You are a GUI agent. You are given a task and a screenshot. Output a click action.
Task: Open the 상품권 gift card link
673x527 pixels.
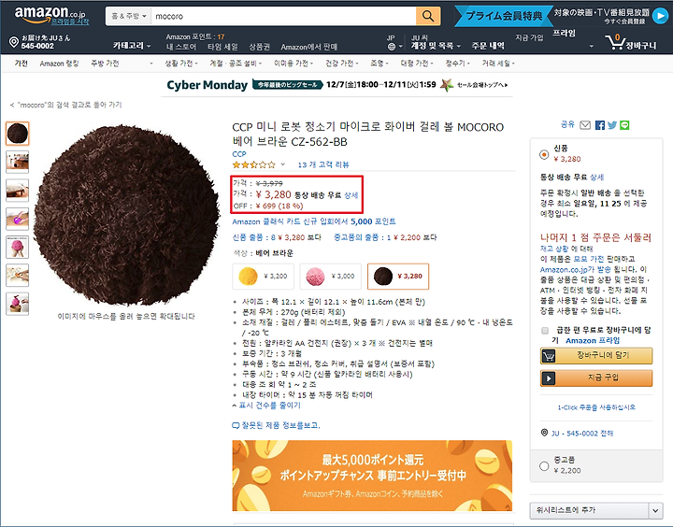tap(260, 47)
